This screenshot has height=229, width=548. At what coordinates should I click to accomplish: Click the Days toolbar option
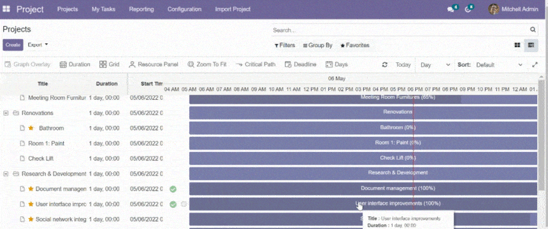coord(336,65)
